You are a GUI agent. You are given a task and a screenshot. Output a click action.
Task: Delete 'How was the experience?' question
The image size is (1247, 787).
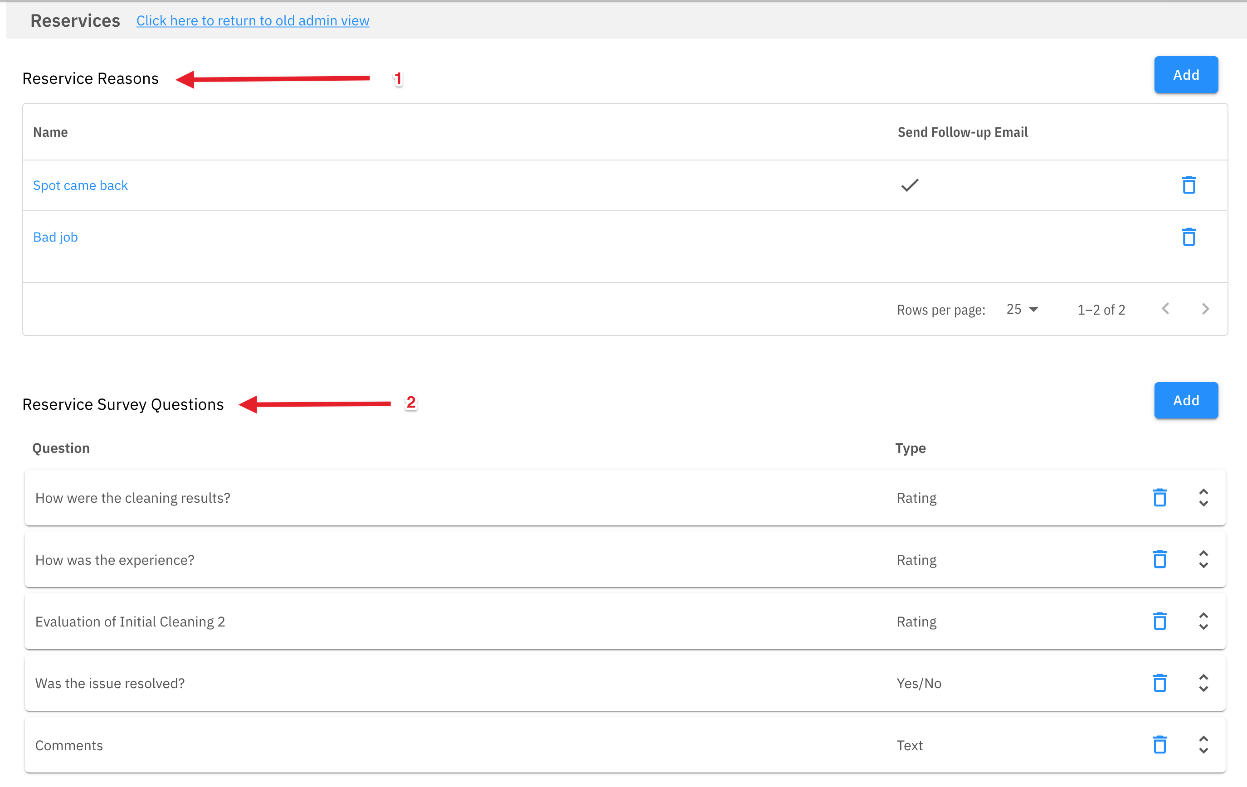(1159, 559)
